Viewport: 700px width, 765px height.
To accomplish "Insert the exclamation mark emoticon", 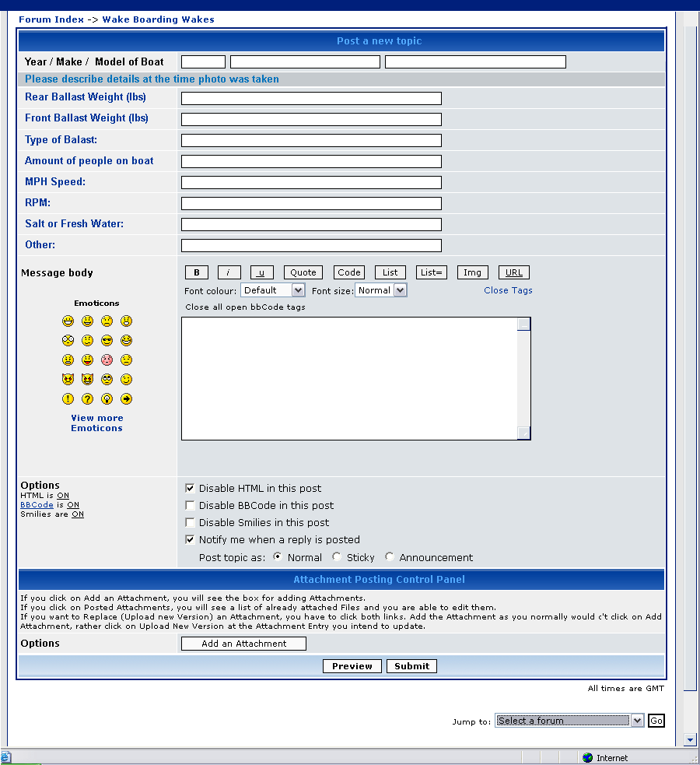I will (x=68, y=399).
